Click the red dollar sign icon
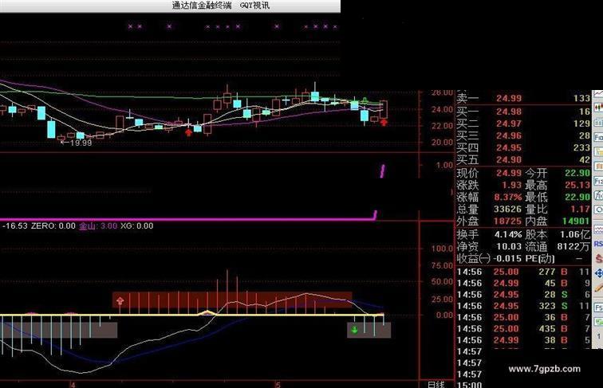 tap(598, 258)
